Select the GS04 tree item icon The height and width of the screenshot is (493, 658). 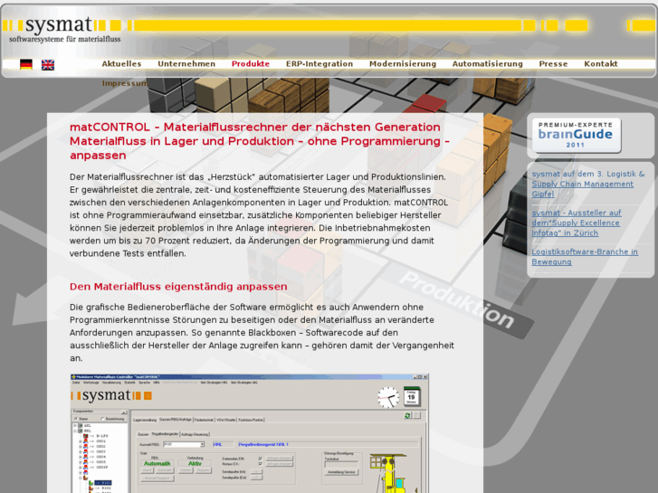(86, 457)
